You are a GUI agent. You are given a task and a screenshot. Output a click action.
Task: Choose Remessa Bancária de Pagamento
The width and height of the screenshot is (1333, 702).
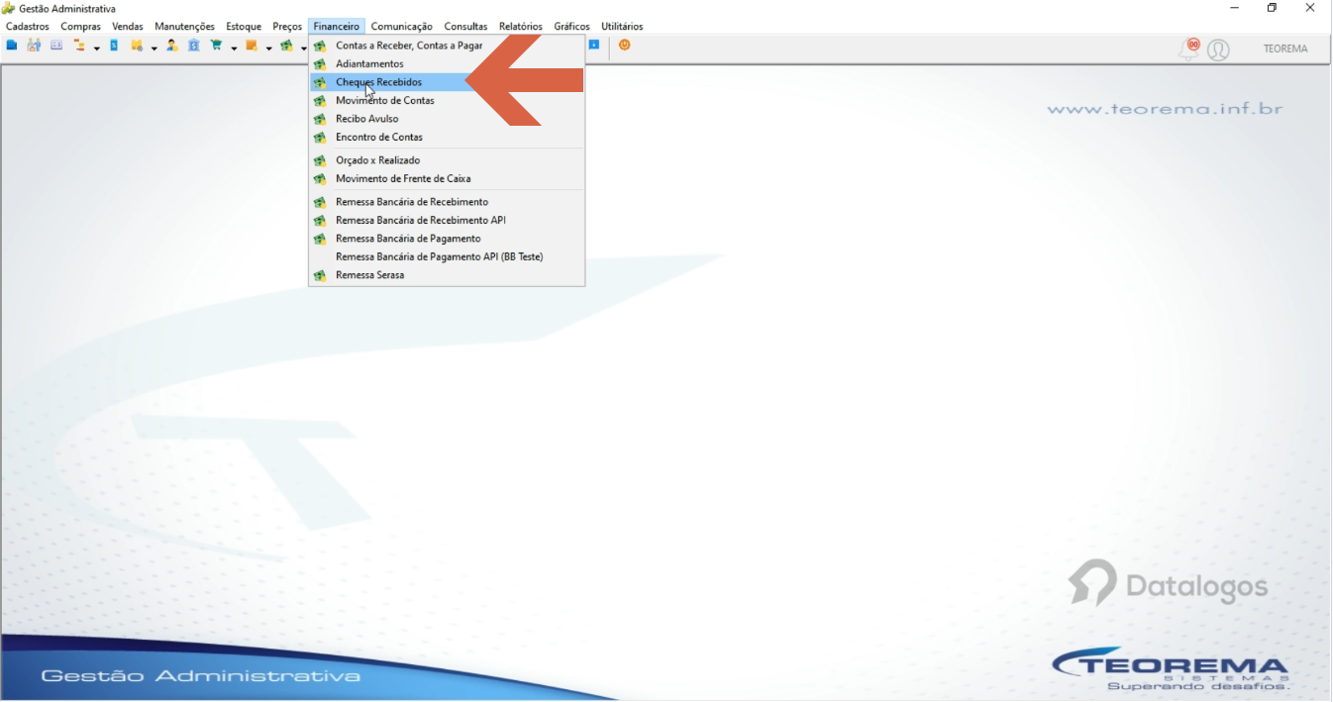click(x=447, y=239)
